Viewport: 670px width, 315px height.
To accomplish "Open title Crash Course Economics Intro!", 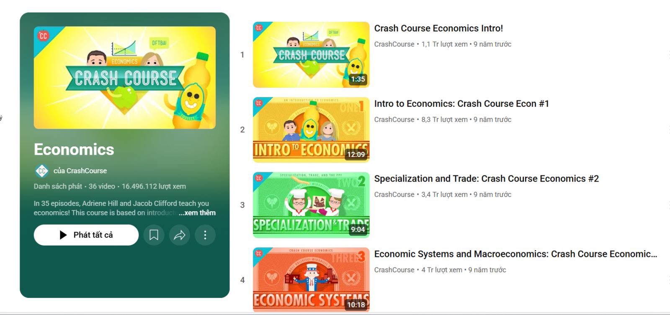I will [438, 28].
